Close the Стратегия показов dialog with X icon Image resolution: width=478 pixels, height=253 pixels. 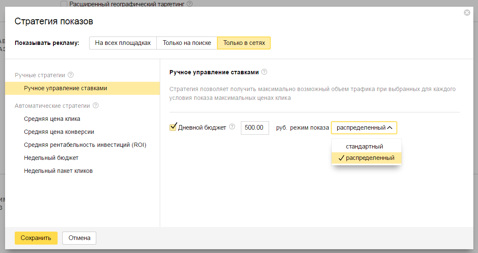tap(467, 13)
